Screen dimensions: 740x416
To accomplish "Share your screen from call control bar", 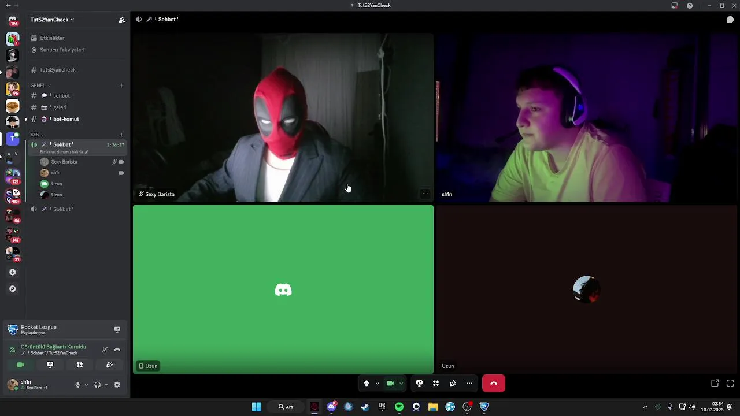I will pyautogui.click(x=419, y=383).
